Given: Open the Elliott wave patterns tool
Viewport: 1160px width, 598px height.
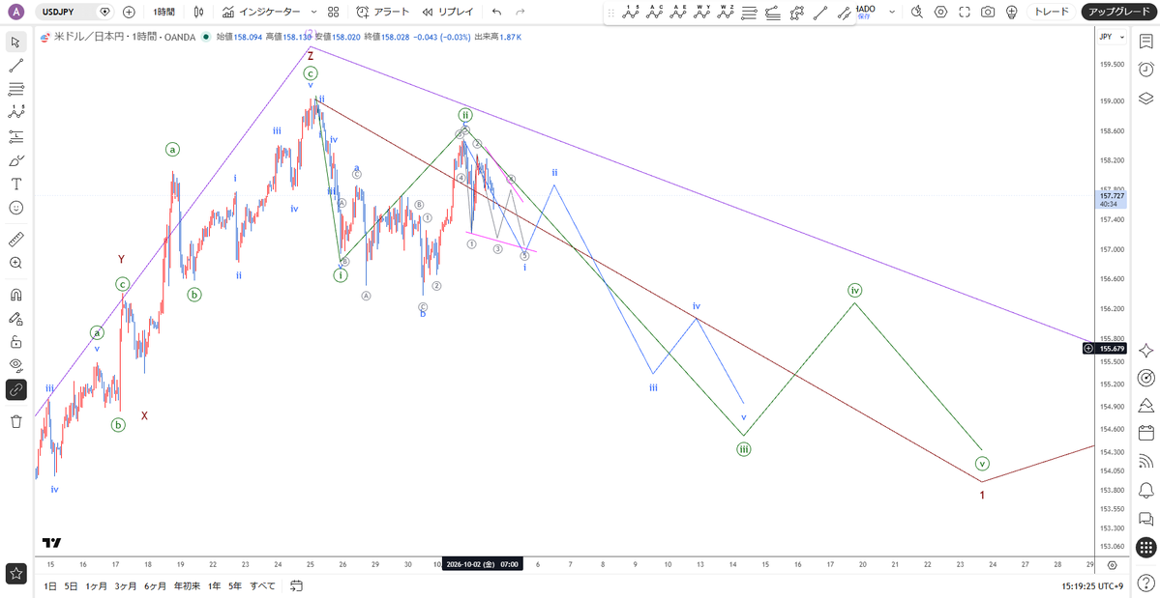Looking at the screenshot, I should click(16, 113).
